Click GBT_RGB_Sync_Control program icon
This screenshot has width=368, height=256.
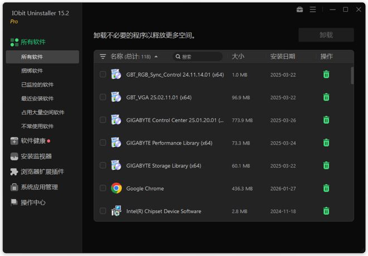point(116,74)
